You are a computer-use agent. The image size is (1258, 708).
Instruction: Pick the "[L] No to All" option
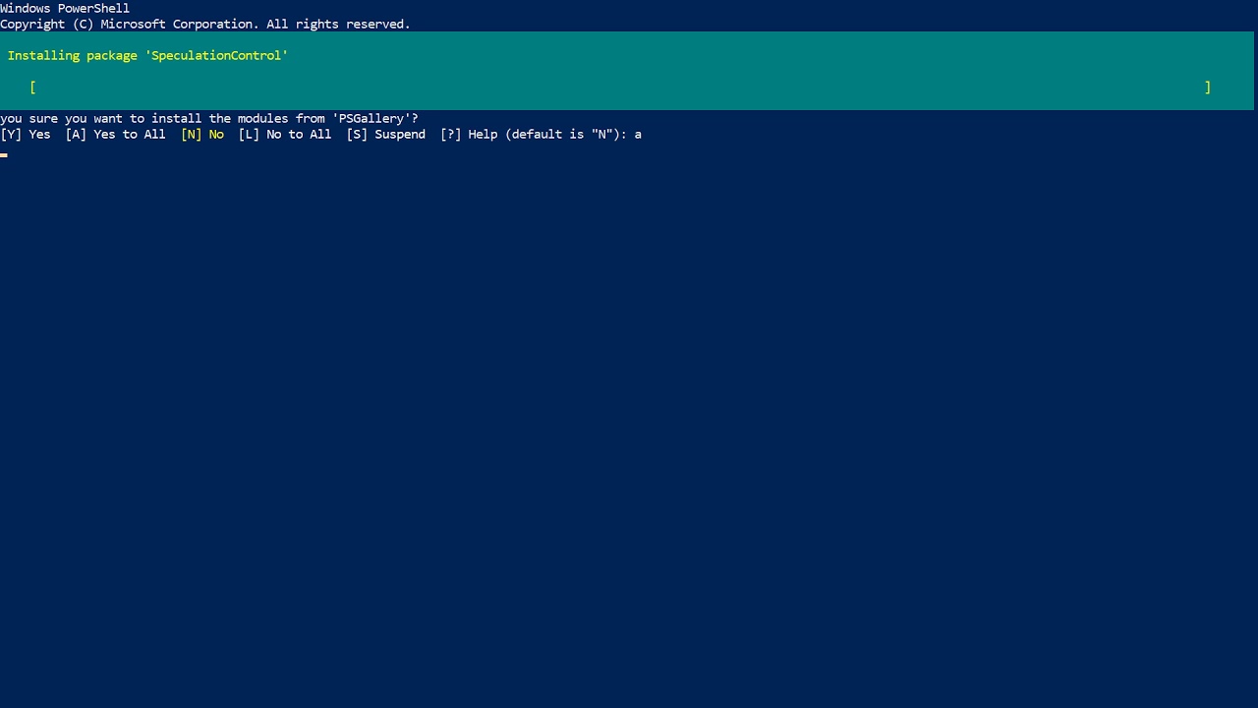pyautogui.click(x=284, y=135)
